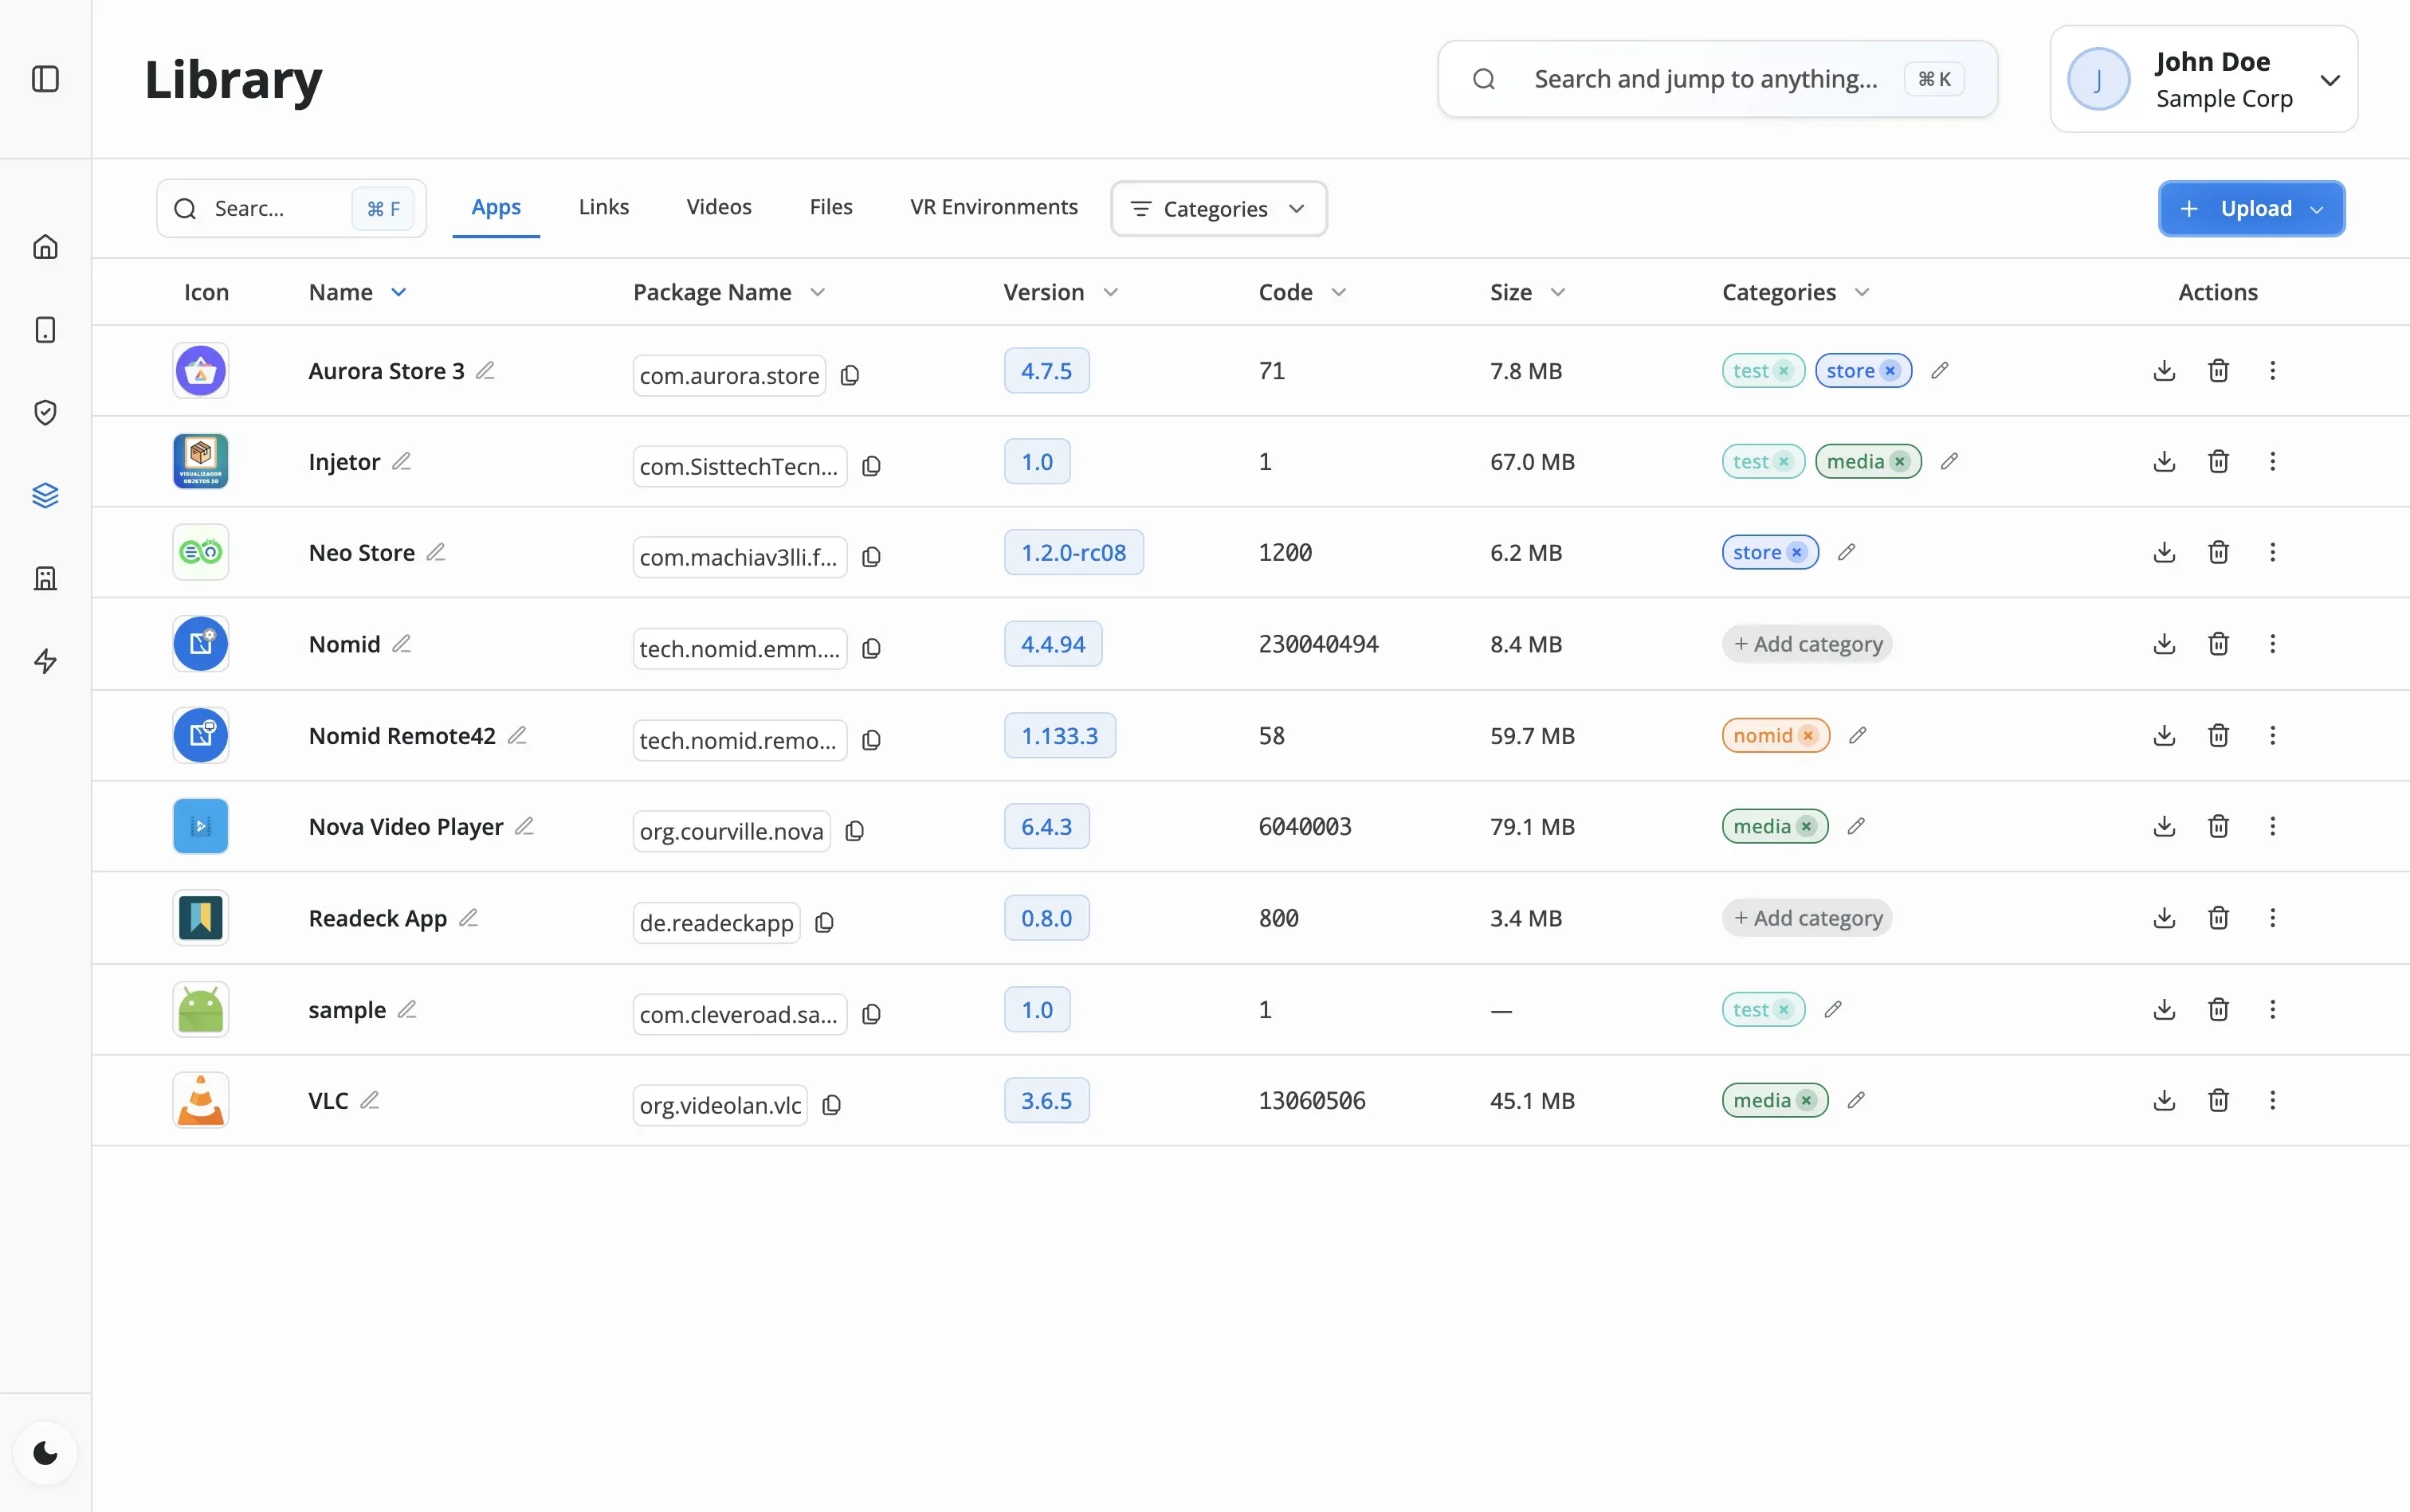Open the VR Environments tab

(992, 207)
